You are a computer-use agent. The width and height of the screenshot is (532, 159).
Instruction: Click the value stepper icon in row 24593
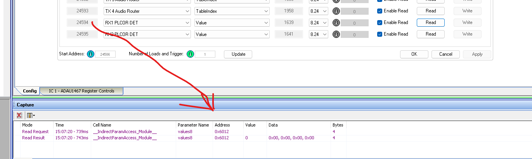[x=336, y=11]
